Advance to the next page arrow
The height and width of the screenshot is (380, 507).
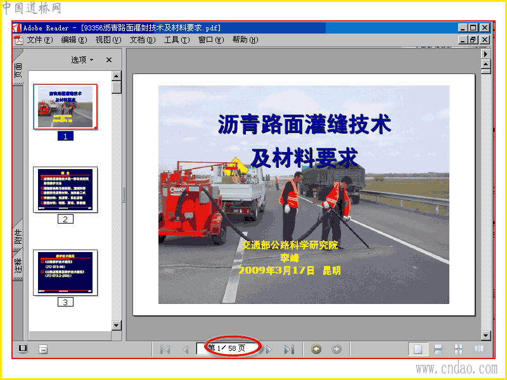(x=269, y=350)
